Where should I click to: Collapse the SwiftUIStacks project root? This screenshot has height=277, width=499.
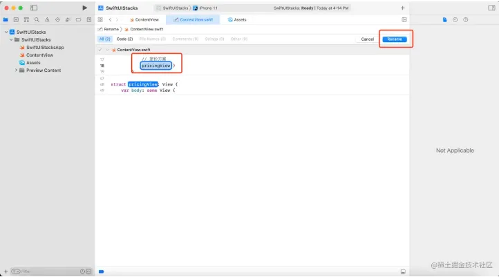6,32
